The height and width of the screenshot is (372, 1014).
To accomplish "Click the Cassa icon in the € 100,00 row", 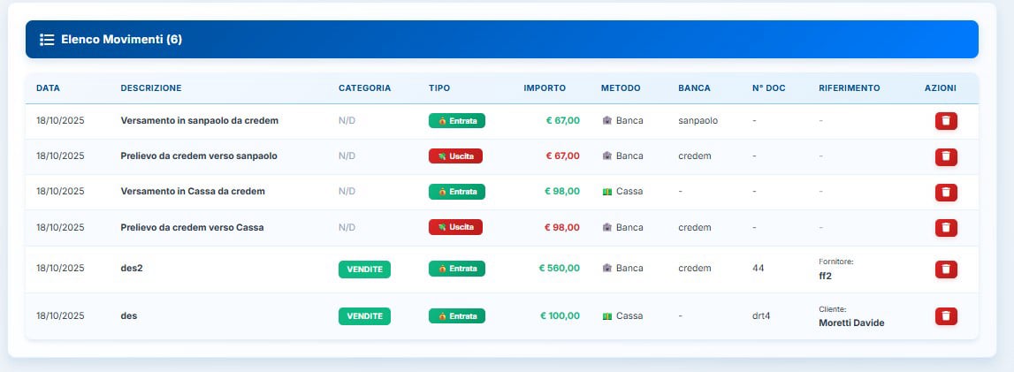I will pyautogui.click(x=607, y=315).
